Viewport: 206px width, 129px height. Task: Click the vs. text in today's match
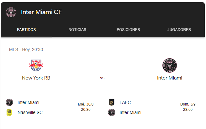point(103,78)
